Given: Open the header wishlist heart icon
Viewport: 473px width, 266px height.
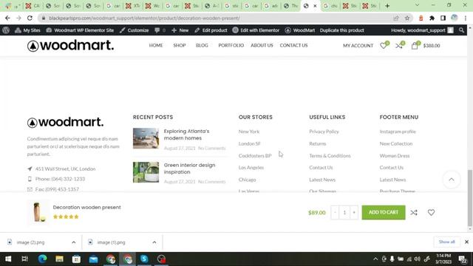Looking at the screenshot, I should (383, 46).
